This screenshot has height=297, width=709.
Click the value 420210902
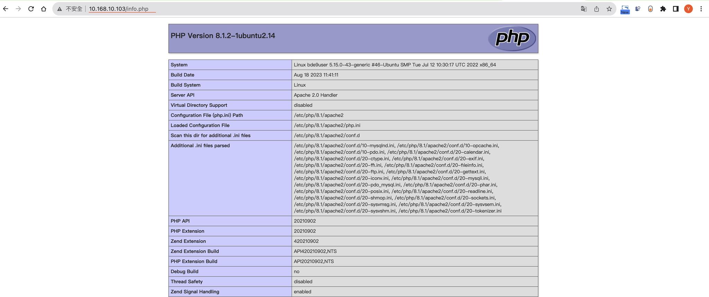(306, 241)
